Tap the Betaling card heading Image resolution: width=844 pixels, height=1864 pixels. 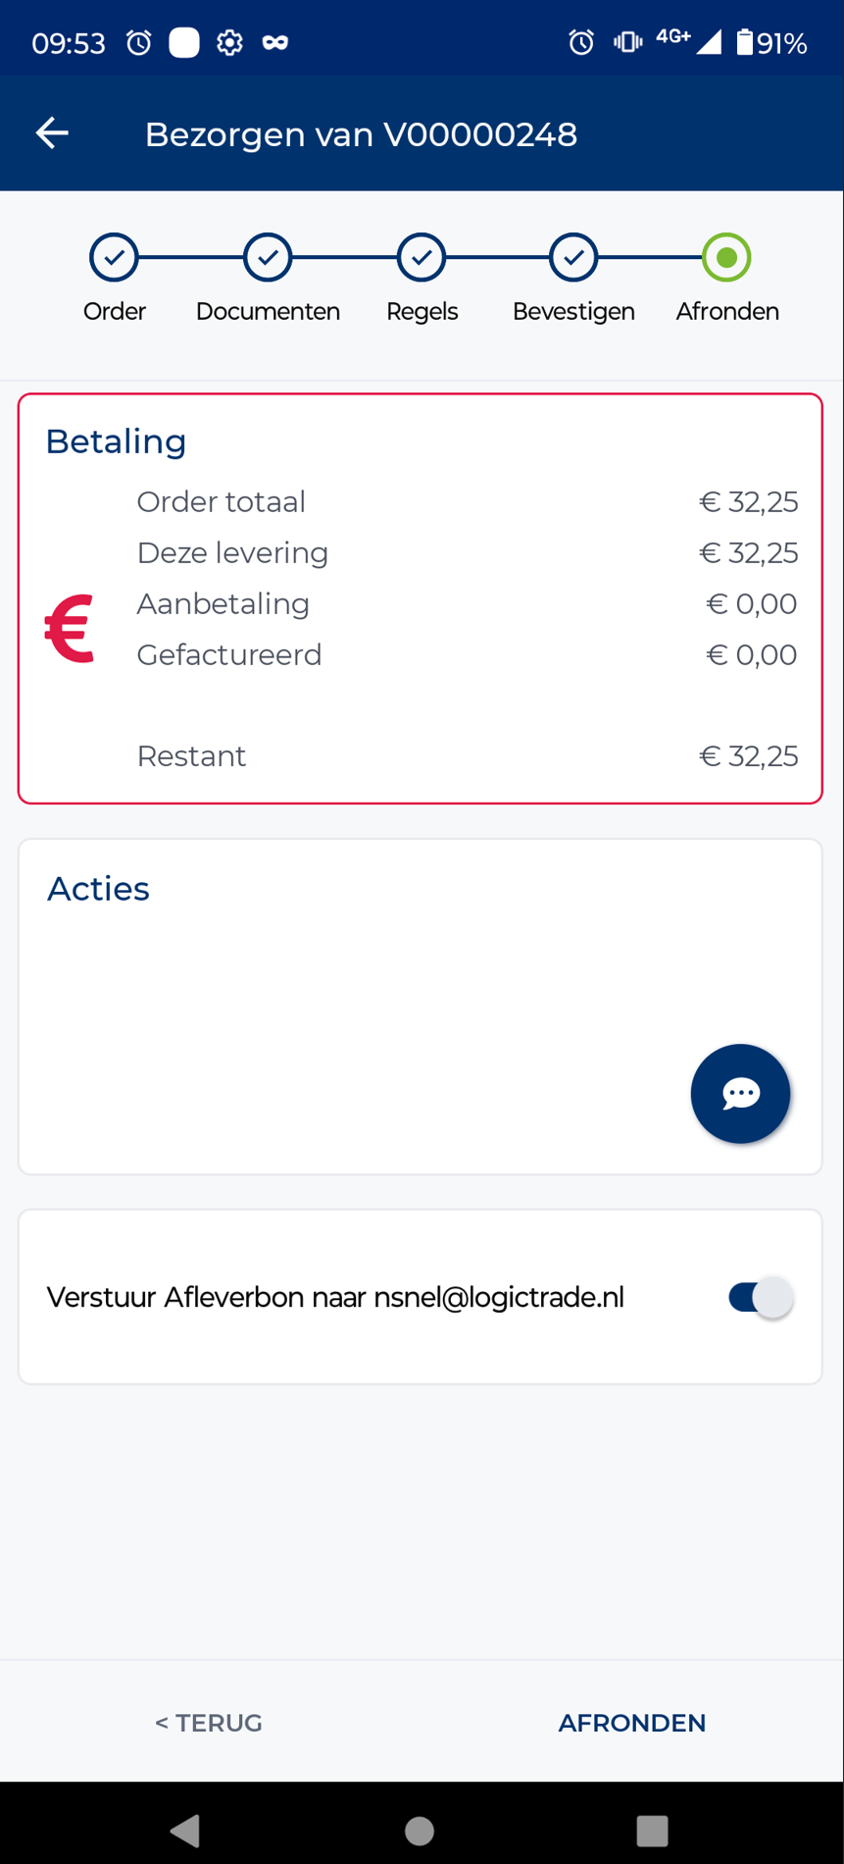116,441
